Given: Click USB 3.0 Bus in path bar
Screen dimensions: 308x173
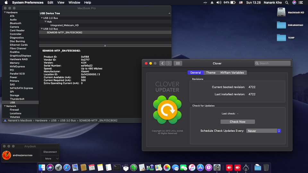Looking at the screenshot, I should (68, 120).
